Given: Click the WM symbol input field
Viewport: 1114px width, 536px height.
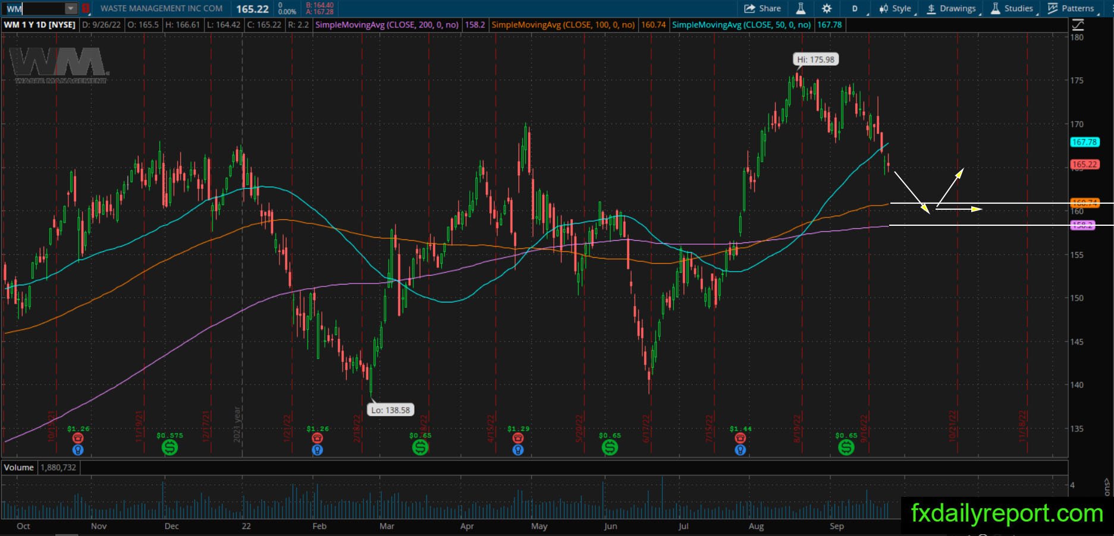Looking at the screenshot, I should (34, 8).
